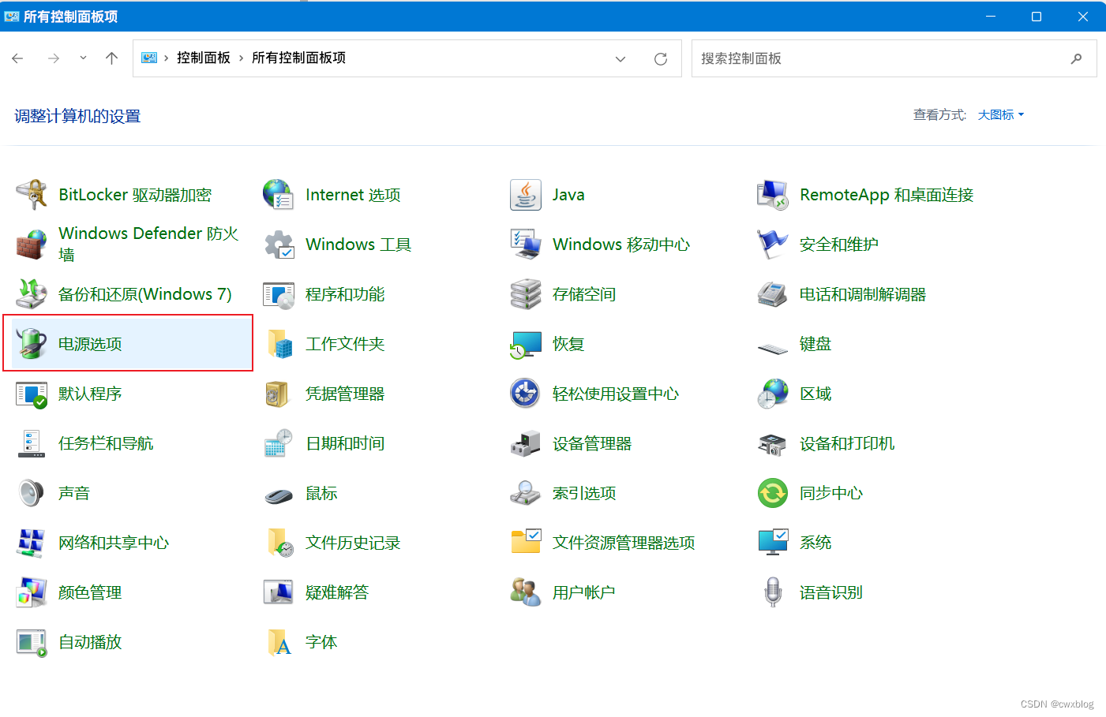1106x717 pixels.
Task: Open the 系统 monitor icon
Action: click(x=773, y=543)
